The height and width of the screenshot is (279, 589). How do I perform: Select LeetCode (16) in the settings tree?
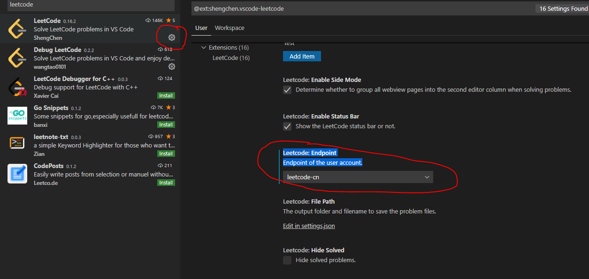click(x=230, y=58)
